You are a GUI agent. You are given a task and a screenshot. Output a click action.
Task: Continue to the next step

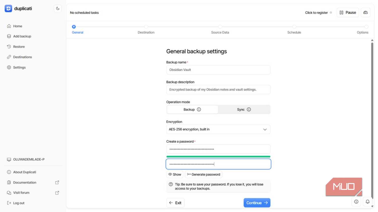pos(257,203)
